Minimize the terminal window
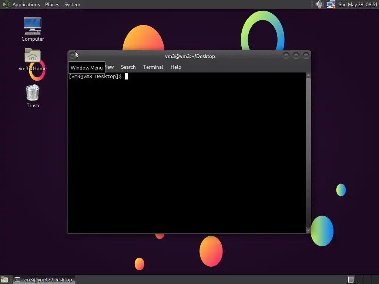Image resolution: width=379 pixels, height=284 pixels. coord(286,55)
